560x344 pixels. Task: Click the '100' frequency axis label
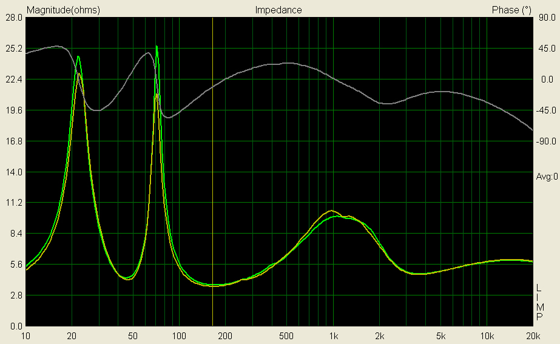(179, 336)
